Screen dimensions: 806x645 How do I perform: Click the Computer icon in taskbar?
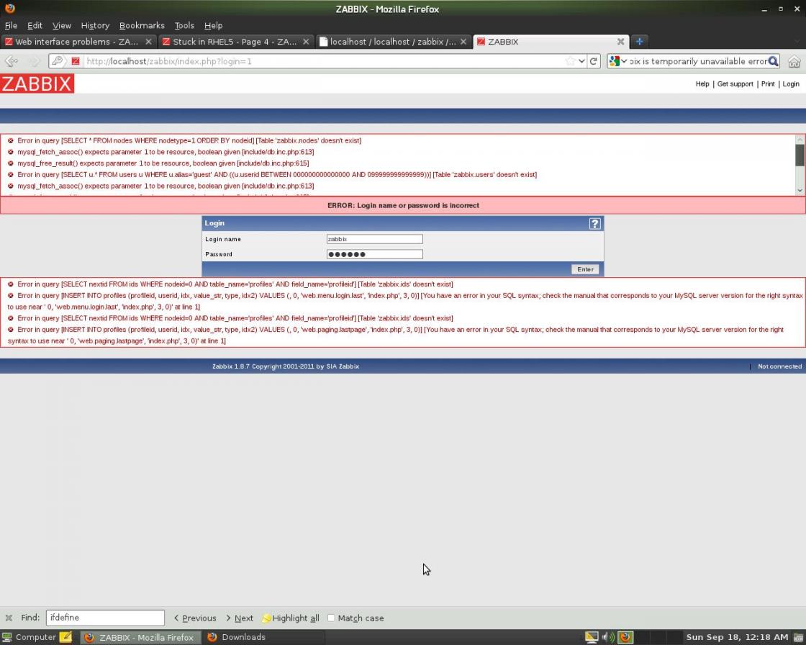[x=7, y=637]
